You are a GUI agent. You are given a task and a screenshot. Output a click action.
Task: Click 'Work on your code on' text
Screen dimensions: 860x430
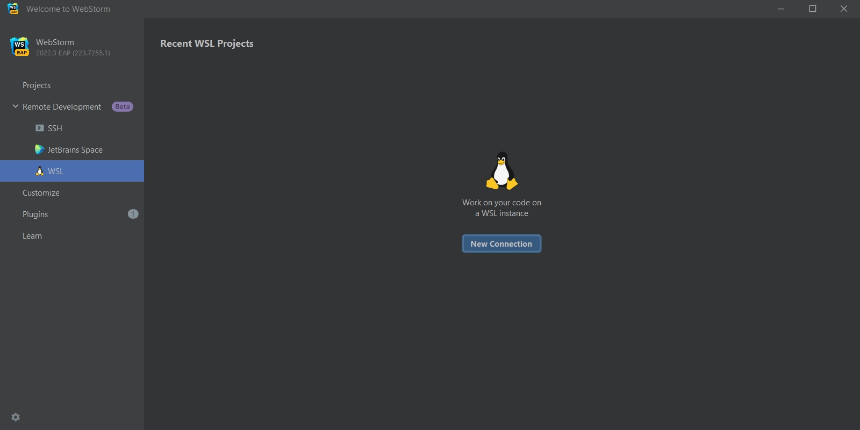point(501,203)
